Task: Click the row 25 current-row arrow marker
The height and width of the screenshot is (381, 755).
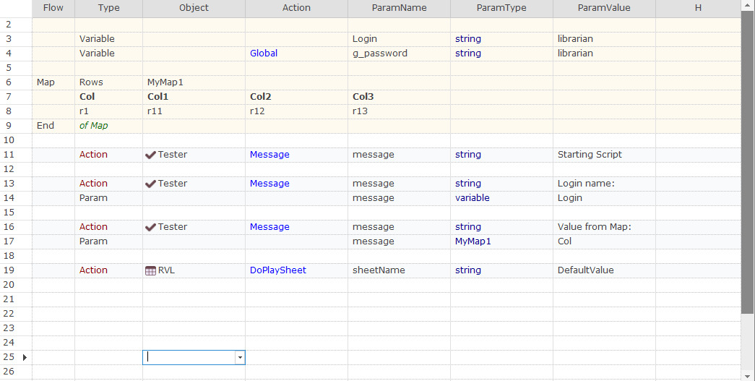Action: (25, 357)
